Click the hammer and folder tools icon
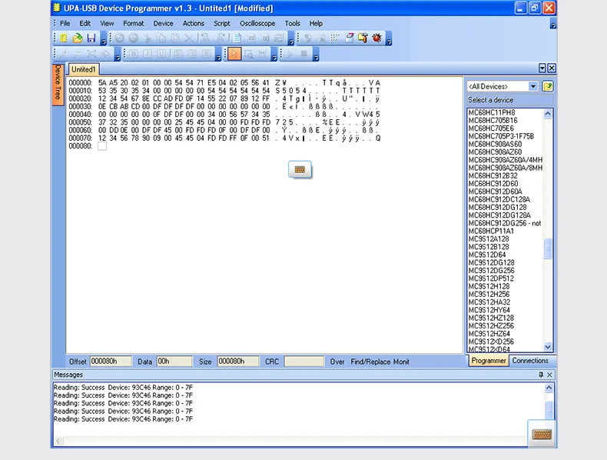The height and width of the screenshot is (460, 607). tap(363, 38)
